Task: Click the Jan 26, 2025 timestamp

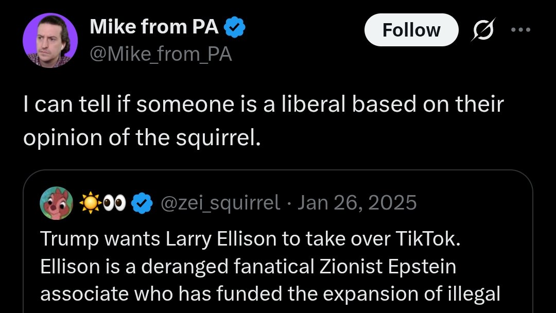Action: (357, 203)
